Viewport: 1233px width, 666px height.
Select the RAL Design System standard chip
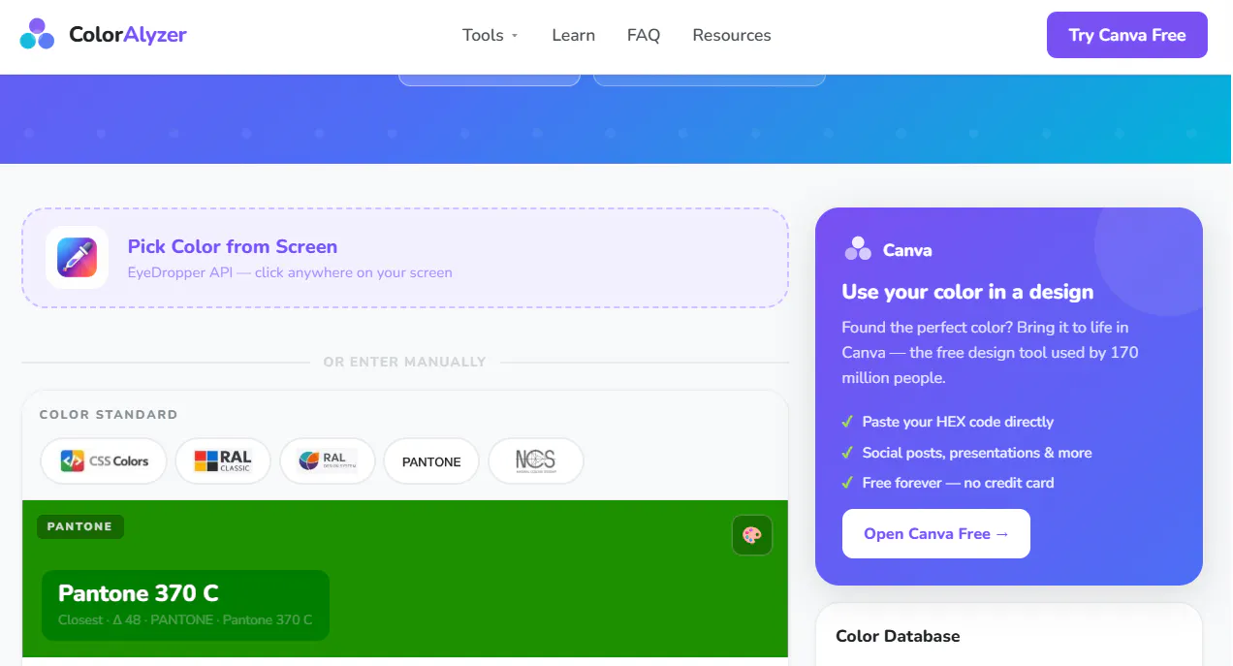(328, 460)
